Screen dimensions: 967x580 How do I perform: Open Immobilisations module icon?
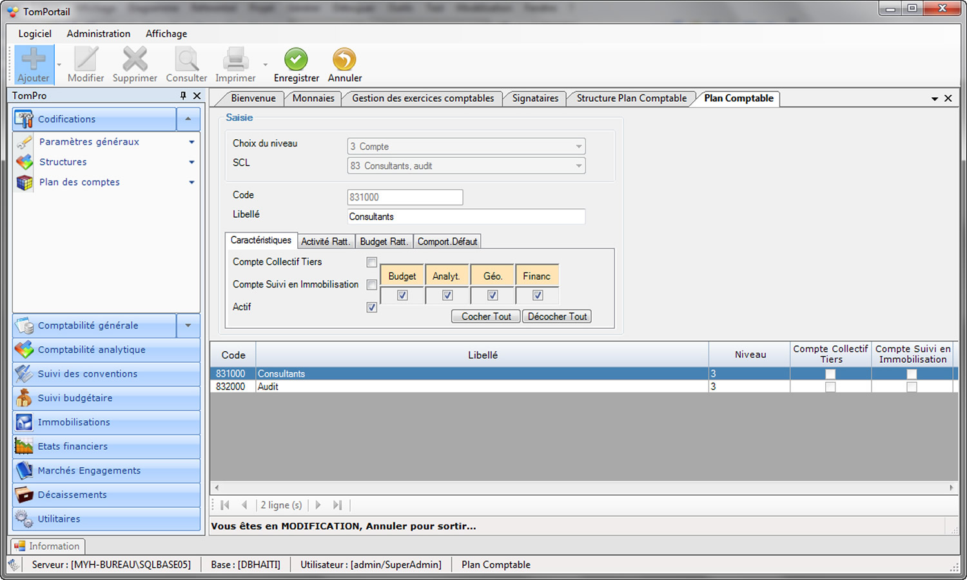pyautogui.click(x=24, y=422)
